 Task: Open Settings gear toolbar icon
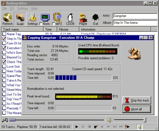click(x=33, y=17)
